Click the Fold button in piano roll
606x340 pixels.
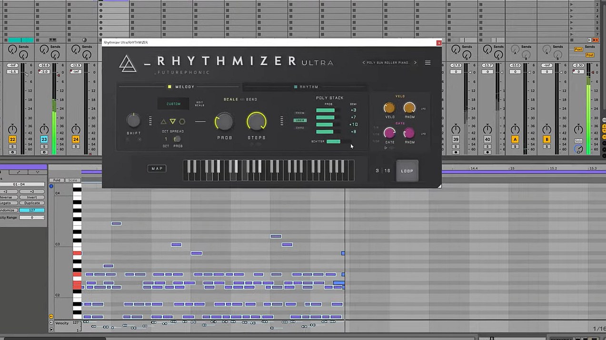point(57,180)
